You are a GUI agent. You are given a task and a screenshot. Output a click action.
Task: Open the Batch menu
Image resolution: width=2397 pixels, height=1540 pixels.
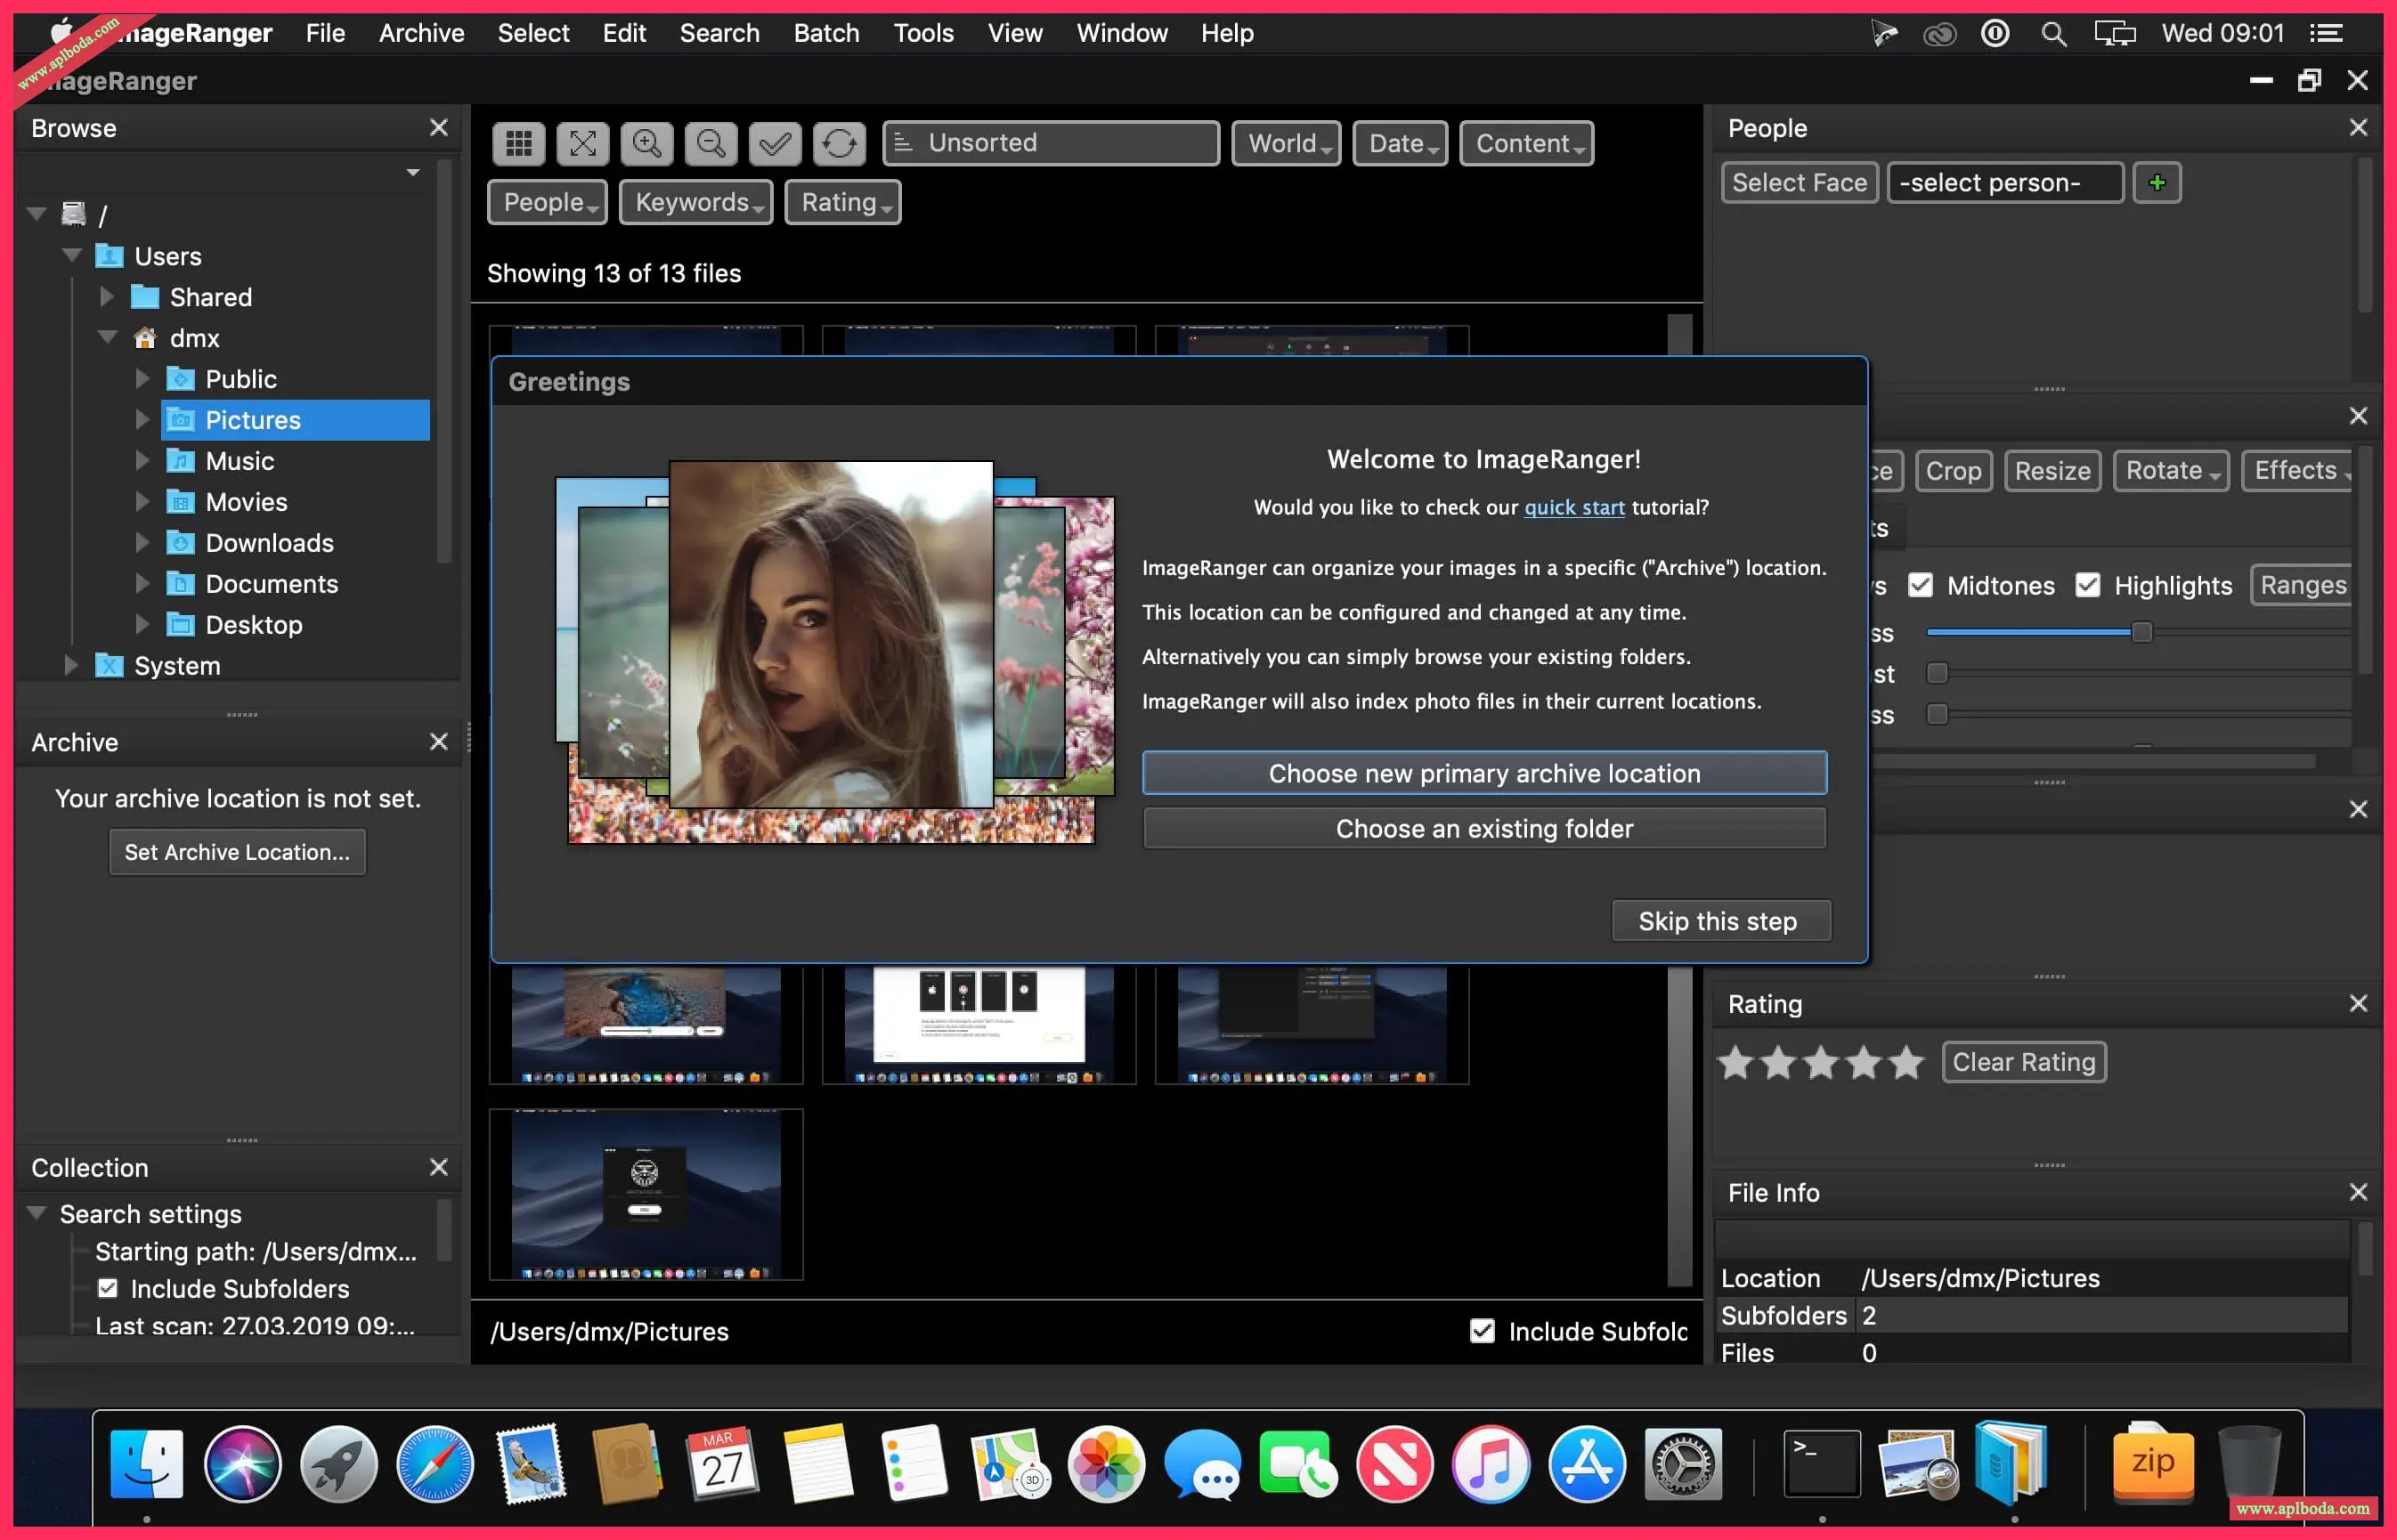[826, 33]
